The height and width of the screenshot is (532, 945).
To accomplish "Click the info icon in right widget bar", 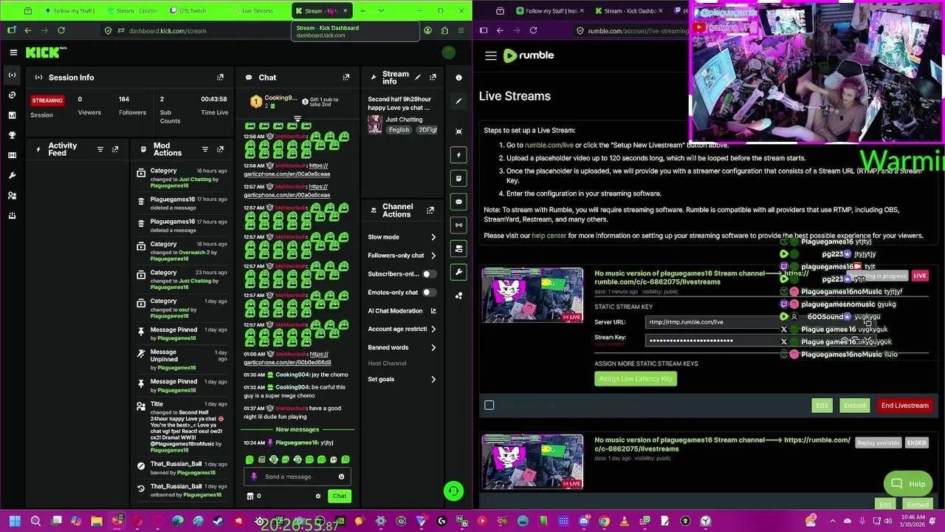I will (458, 78).
